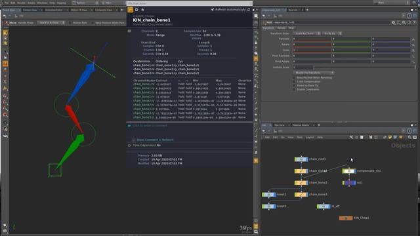Click the parameter help question mark icon
This screenshot has height=236, width=420.
pos(414,22)
